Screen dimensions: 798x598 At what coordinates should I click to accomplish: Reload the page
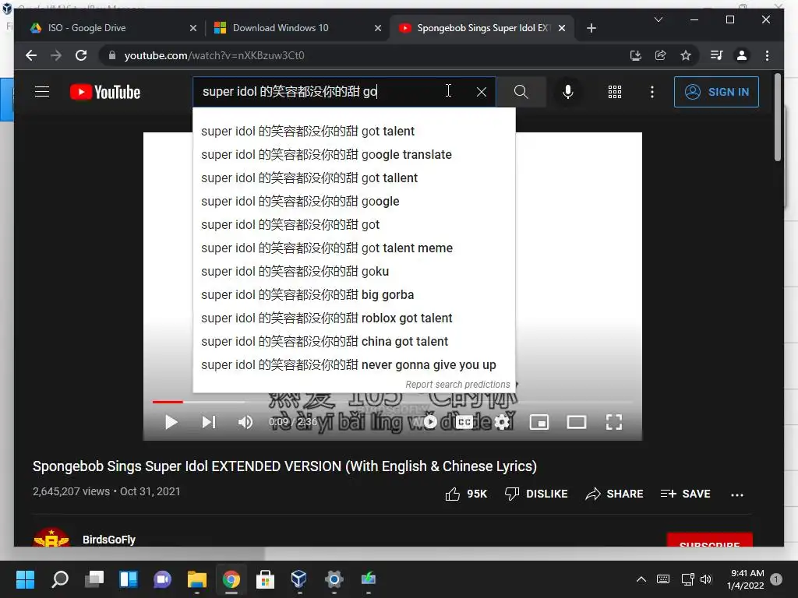click(x=81, y=55)
